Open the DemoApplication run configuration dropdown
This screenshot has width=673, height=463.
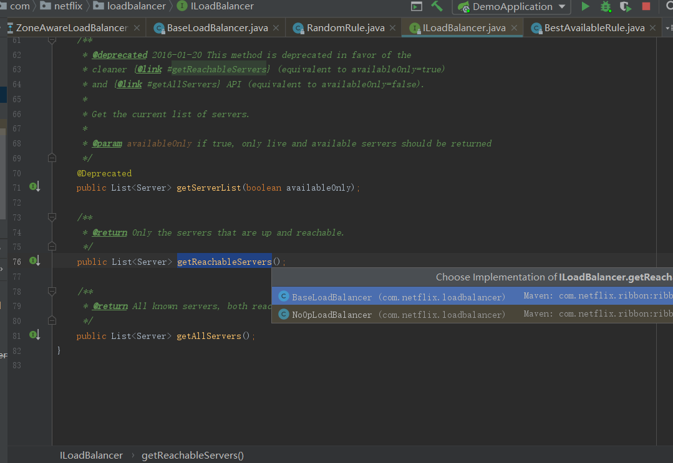[511, 6]
